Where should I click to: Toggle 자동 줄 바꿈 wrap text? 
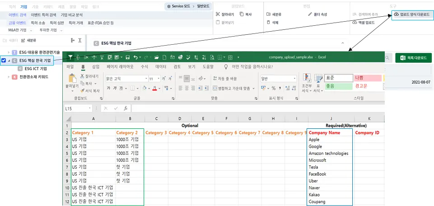point(224,79)
